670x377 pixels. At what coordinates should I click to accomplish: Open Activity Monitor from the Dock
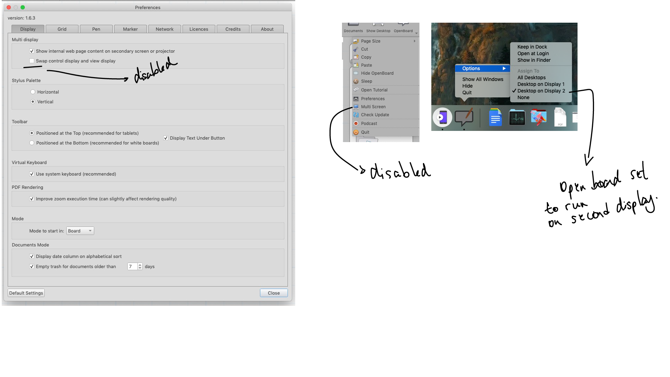pos(517,118)
